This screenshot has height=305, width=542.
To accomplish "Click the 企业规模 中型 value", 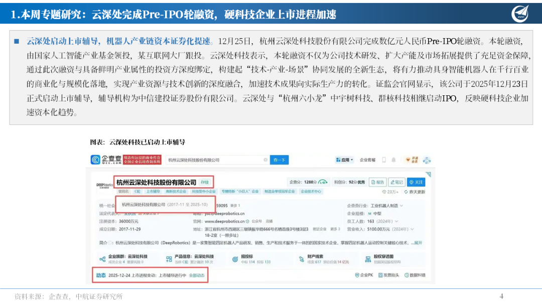I will tap(375, 214).
